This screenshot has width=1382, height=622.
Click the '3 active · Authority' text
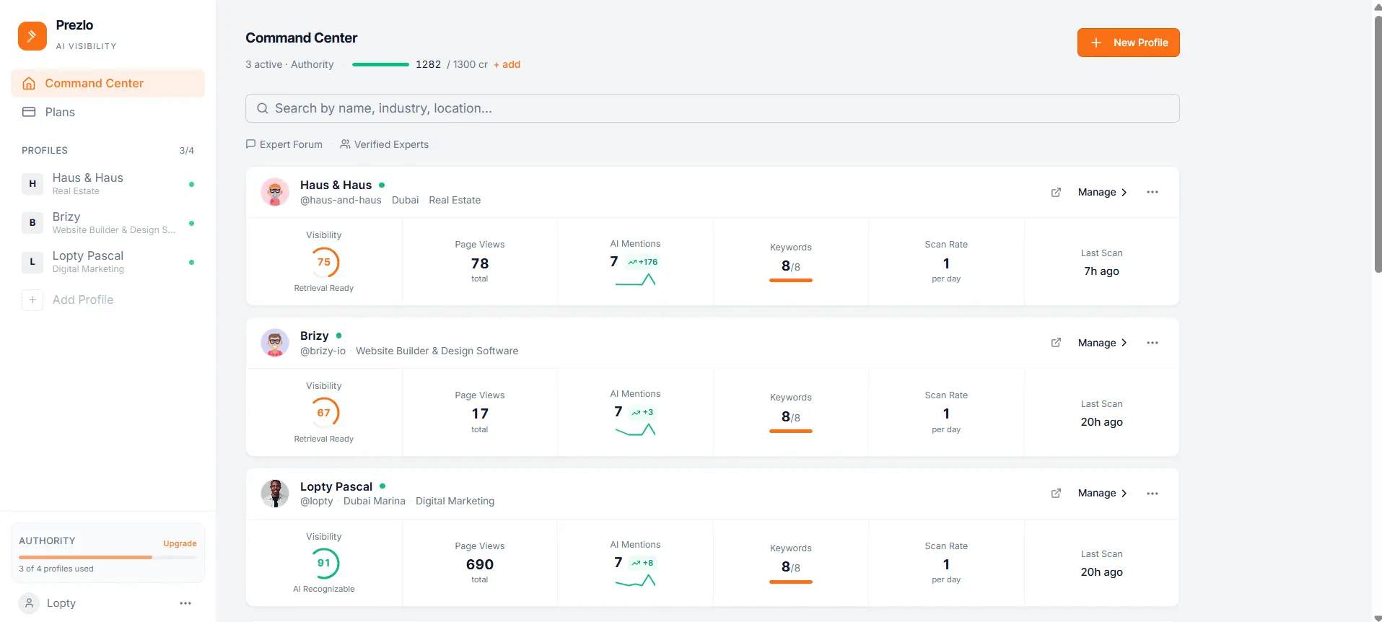coord(289,64)
